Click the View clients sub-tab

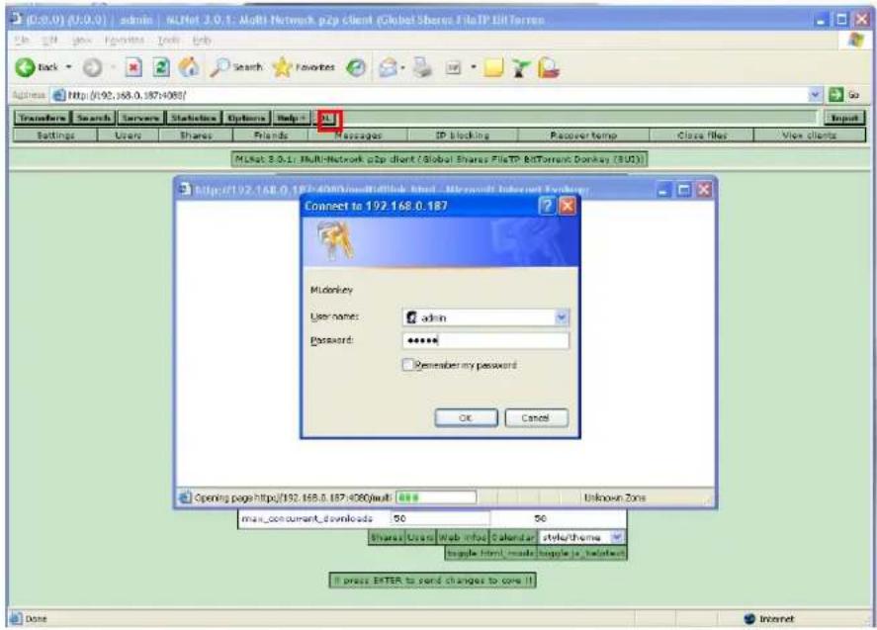click(810, 135)
